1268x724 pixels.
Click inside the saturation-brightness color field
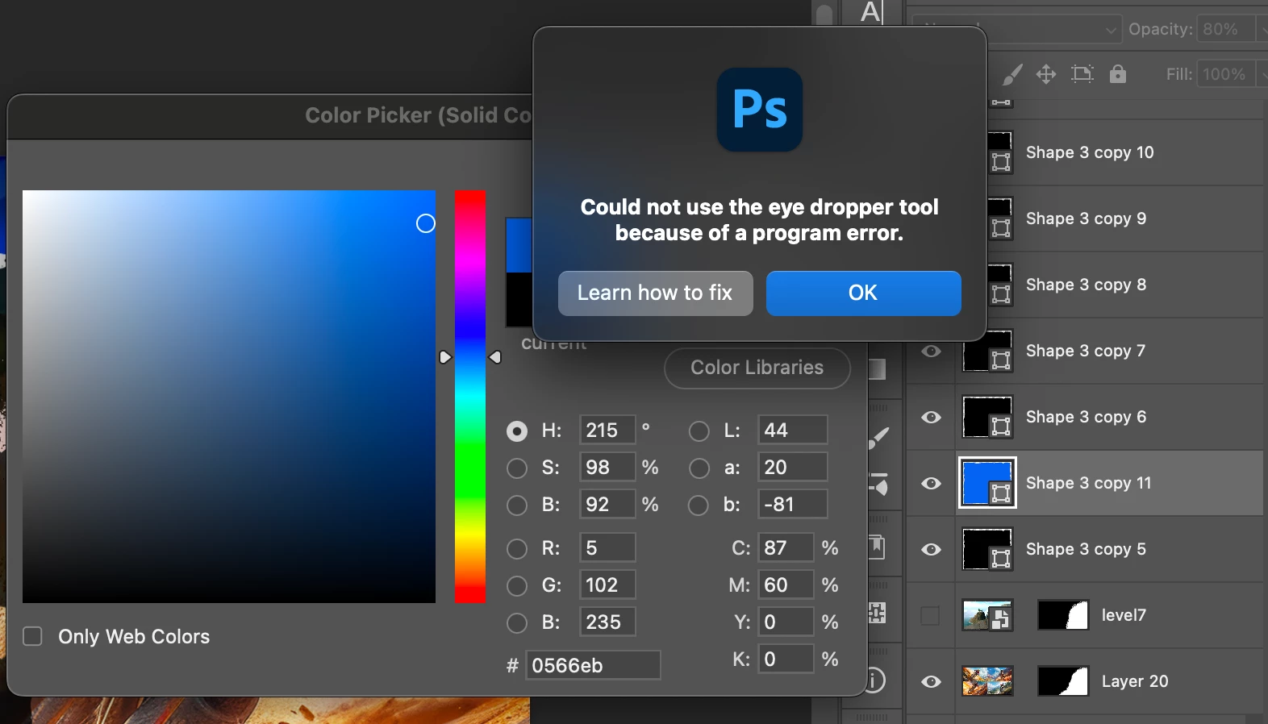pyautogui.click(x=229, y=397)
